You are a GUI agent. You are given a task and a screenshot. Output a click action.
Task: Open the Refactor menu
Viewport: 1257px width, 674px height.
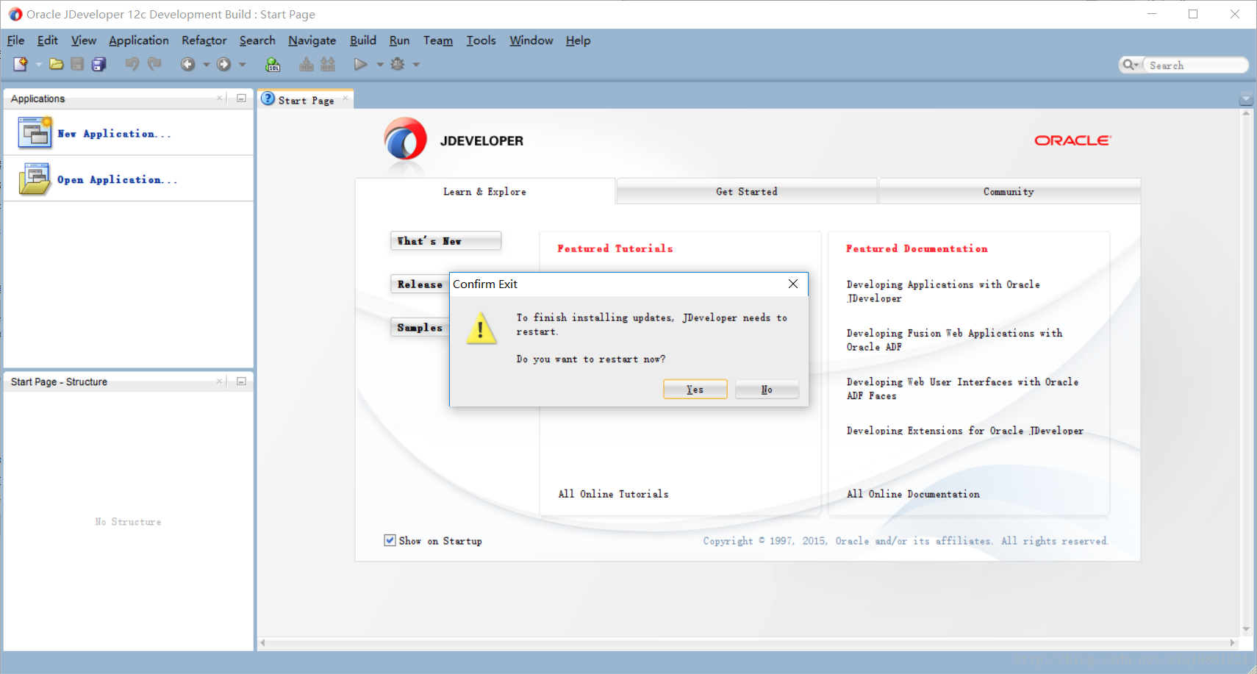pyautogui.click(x=204, y=40)
